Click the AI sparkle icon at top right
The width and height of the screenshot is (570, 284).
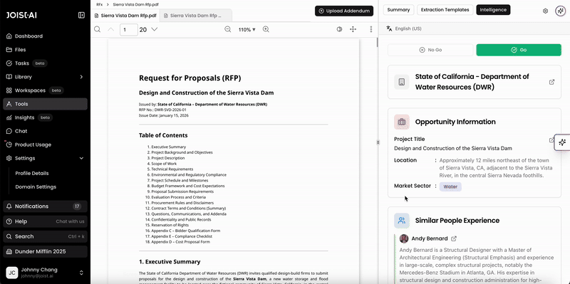point(560,11)
